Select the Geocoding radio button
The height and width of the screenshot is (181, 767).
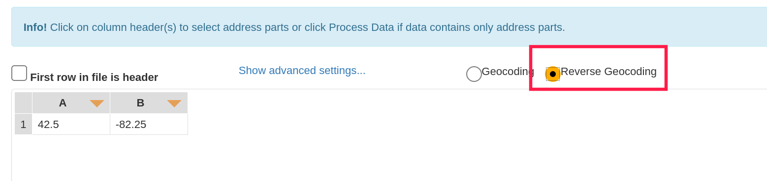pos(474,74)
